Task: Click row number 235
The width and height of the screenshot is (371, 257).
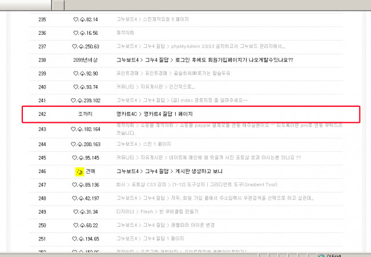Action: (42, 19)
